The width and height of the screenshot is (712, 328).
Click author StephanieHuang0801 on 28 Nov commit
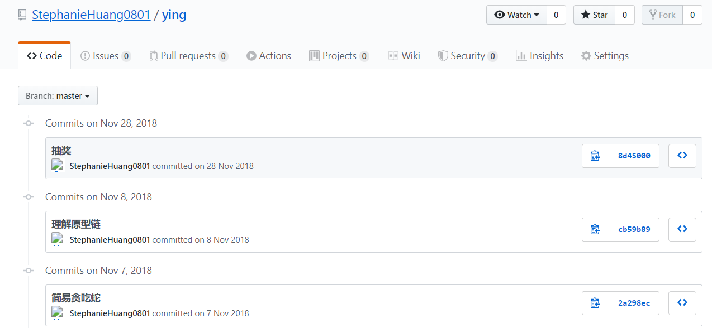pos(110,166)
